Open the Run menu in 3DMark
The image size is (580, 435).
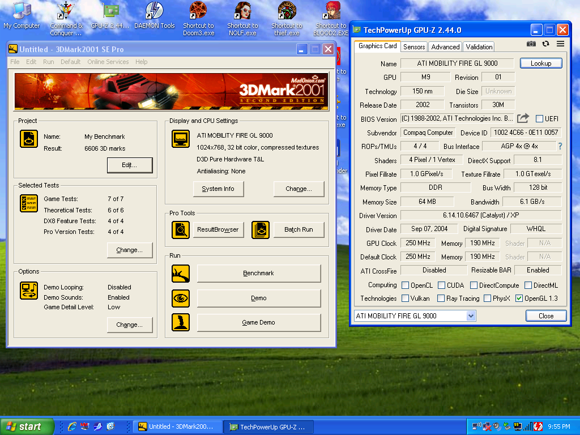click(x=49, y=62)
